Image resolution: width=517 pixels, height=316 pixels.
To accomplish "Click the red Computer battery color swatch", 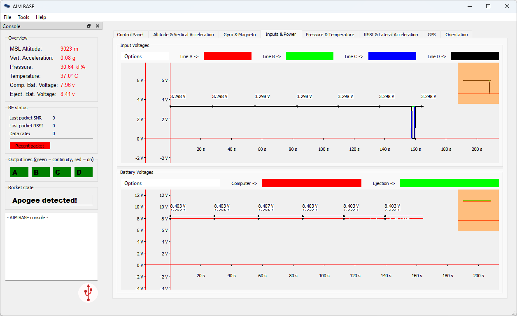I will pyautogui.click(x=312, y=183).
